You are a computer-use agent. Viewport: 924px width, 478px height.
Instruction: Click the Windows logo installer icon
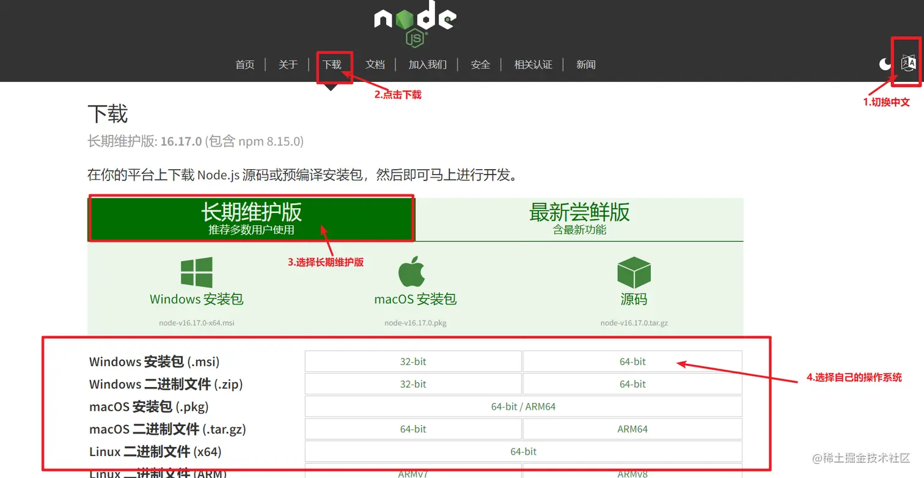[197, 272]
